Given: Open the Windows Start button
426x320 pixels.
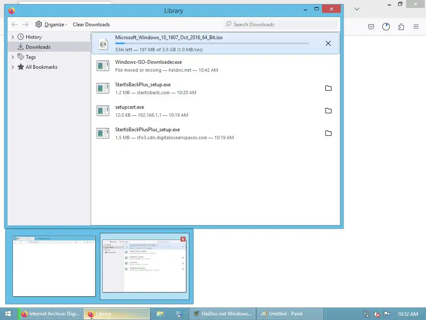Looking at the screenshot, I should (8, 314).
